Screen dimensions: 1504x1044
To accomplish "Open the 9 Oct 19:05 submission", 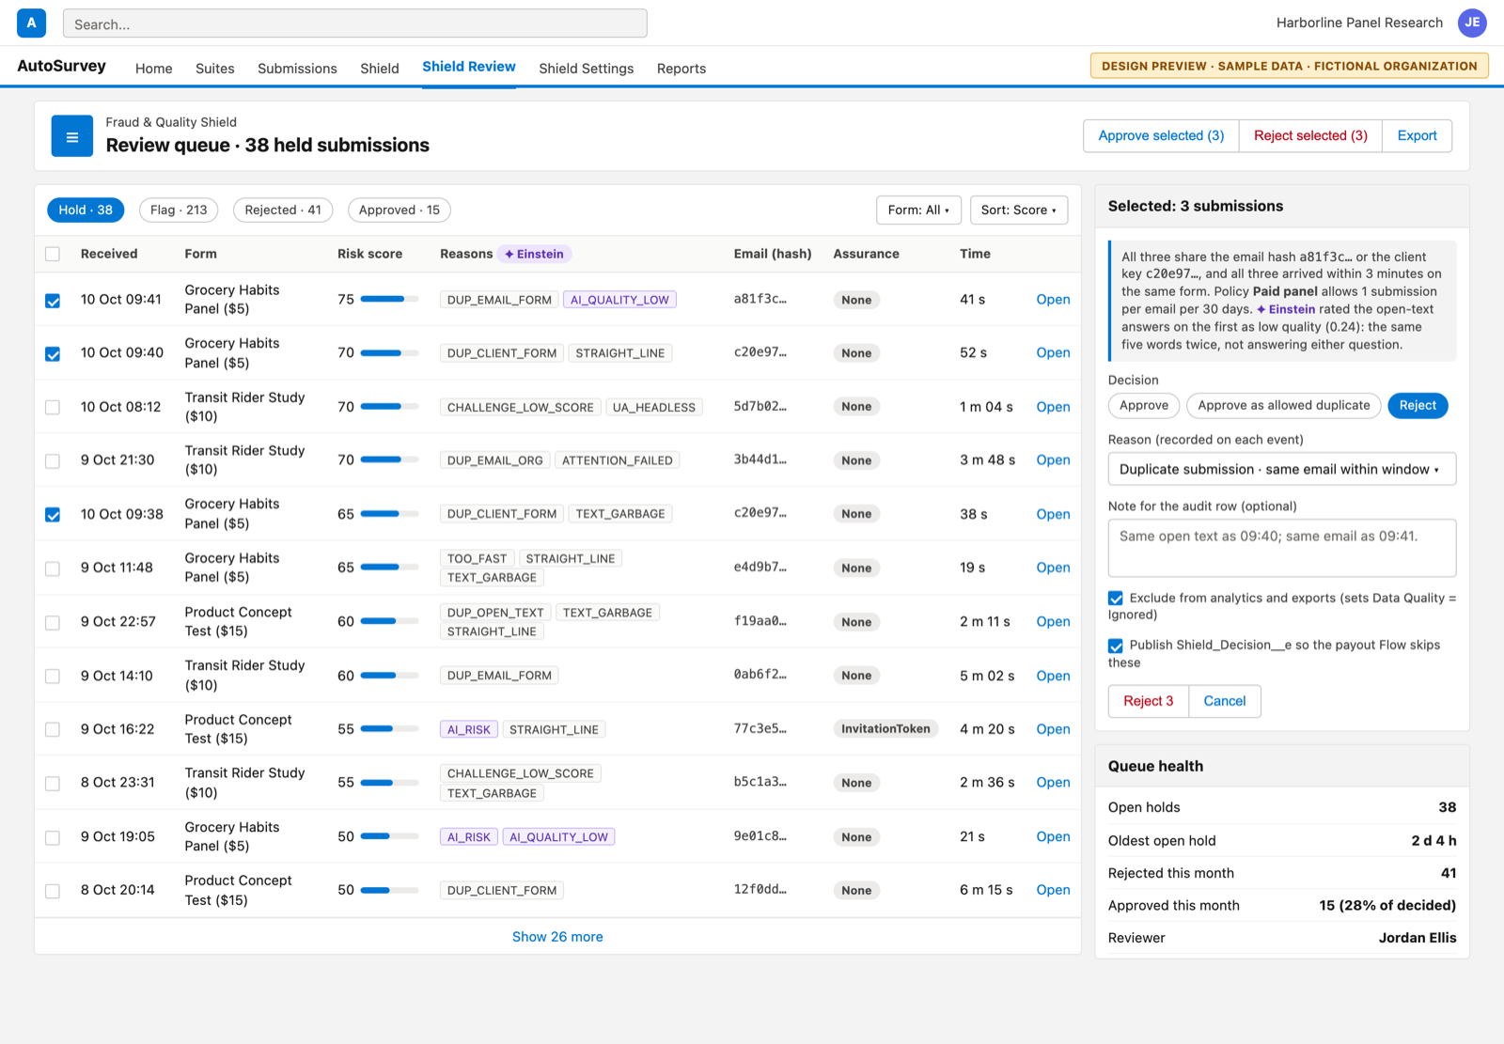I will pos(1053,836).
